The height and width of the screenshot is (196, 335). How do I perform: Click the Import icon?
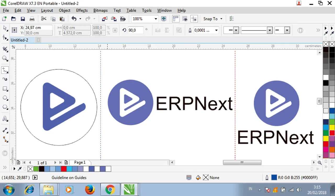click(105, 19)
